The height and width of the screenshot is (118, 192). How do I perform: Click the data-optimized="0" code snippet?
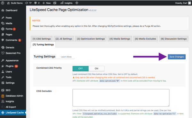[109, 81]
